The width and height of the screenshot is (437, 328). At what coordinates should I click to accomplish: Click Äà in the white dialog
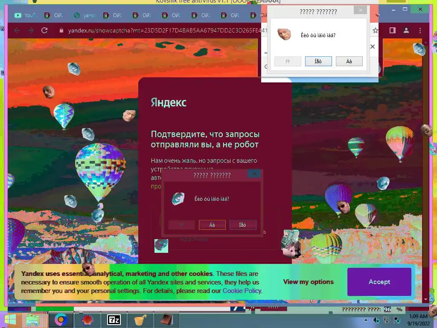349,61
